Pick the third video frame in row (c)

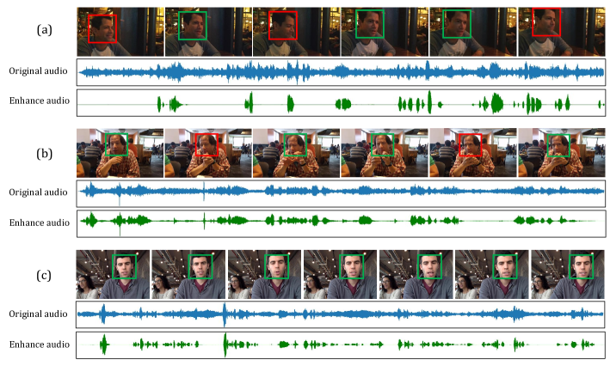pyautogui.click(x=264, y=274)
